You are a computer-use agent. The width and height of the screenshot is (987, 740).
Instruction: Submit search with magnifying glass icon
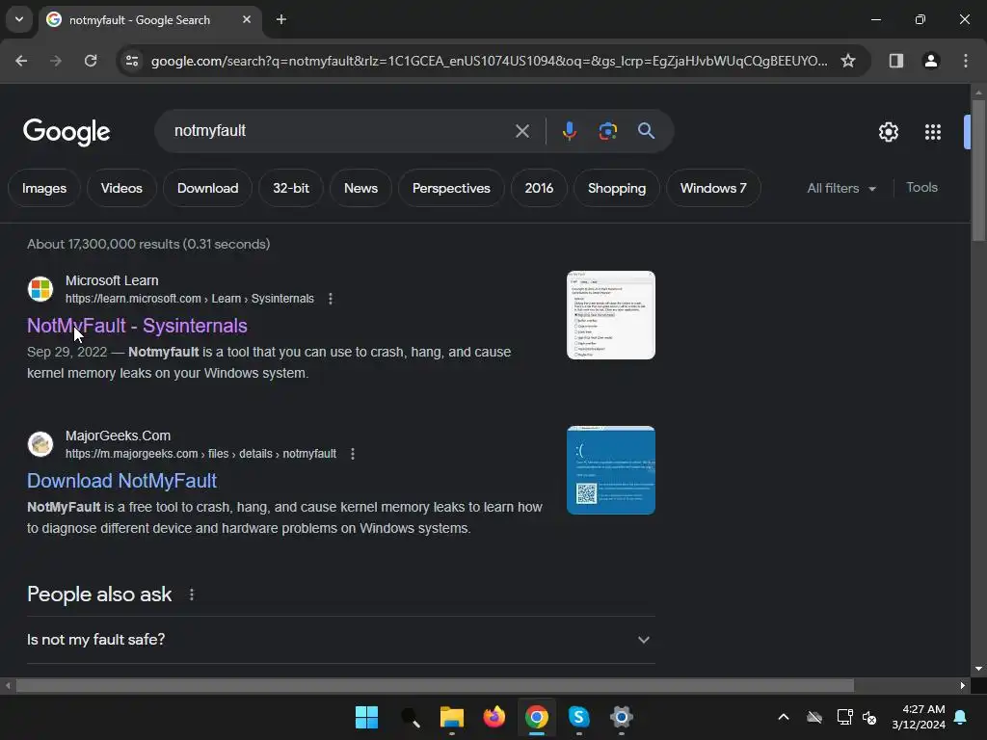tap(646, 131)
